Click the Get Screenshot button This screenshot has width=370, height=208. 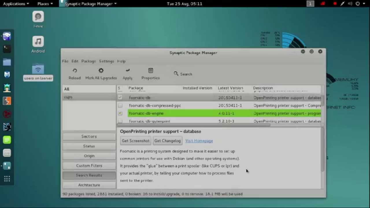136,141
